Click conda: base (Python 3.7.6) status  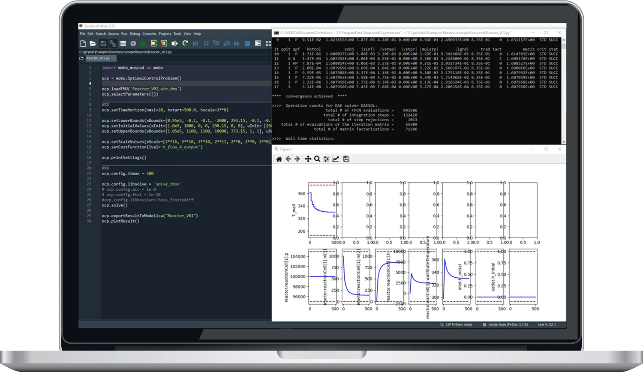click(505, 324)
